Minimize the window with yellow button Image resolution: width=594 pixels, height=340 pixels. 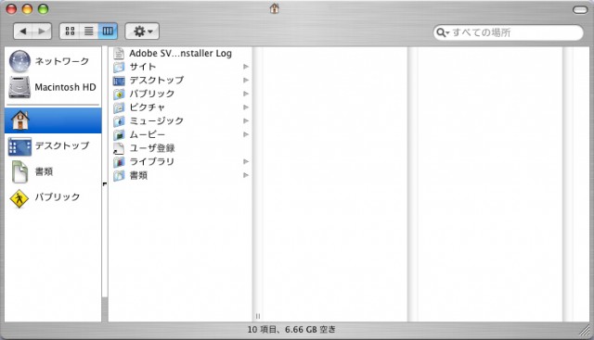[27, 9]
